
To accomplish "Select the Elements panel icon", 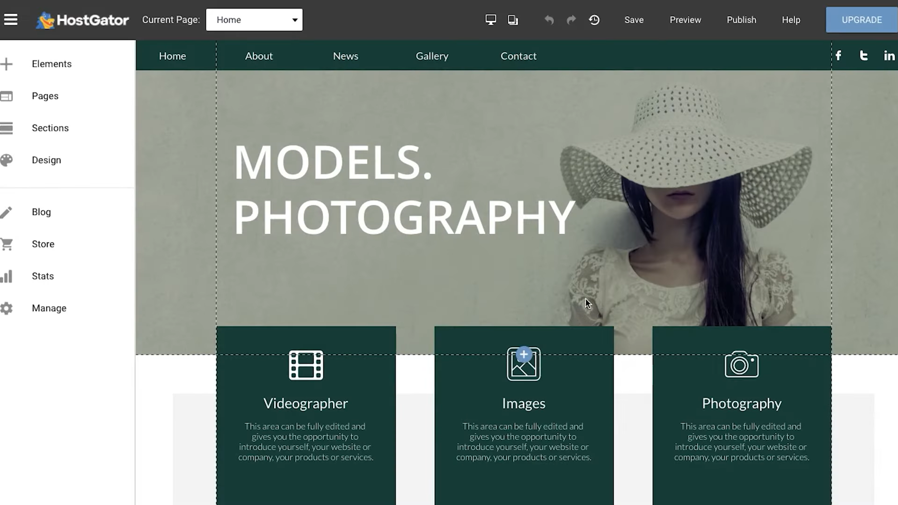I will click(x=7, y=64).
